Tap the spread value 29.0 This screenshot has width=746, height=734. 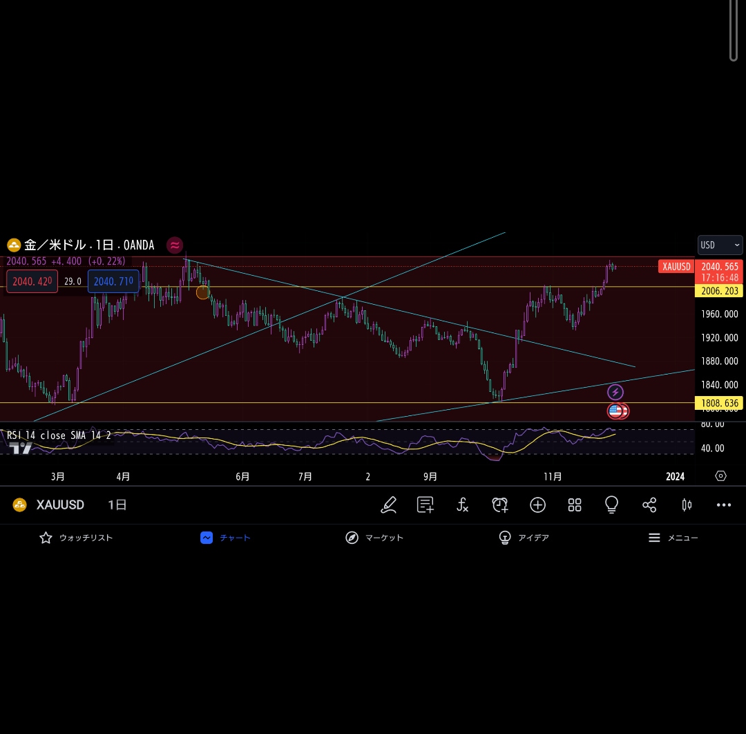73,281
